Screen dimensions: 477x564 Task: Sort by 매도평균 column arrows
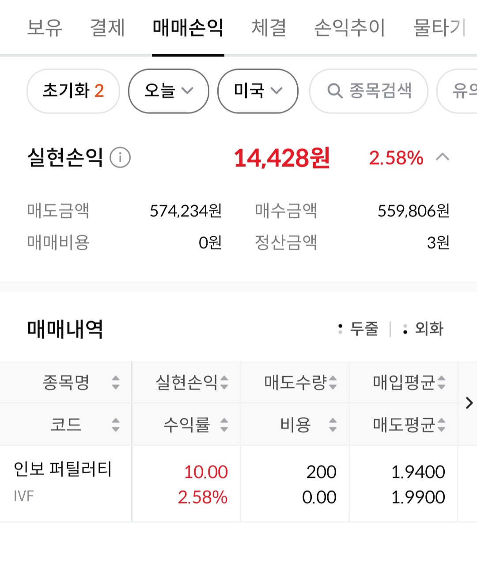(442, 425)
